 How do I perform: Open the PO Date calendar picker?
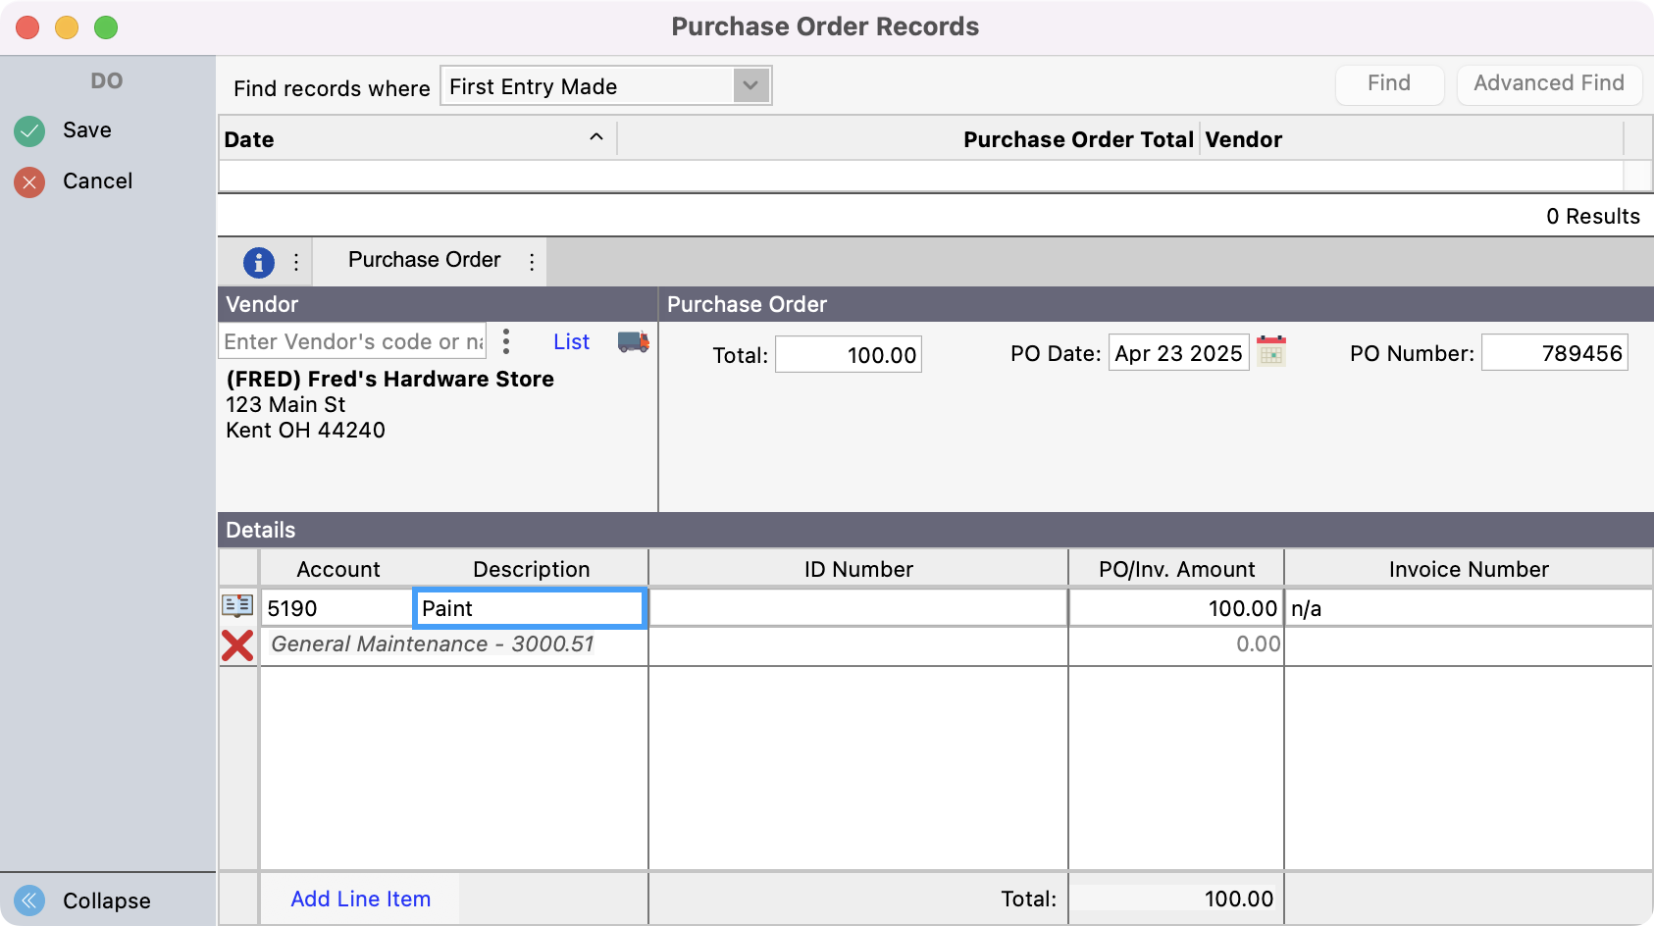[x=1271, y=351]
